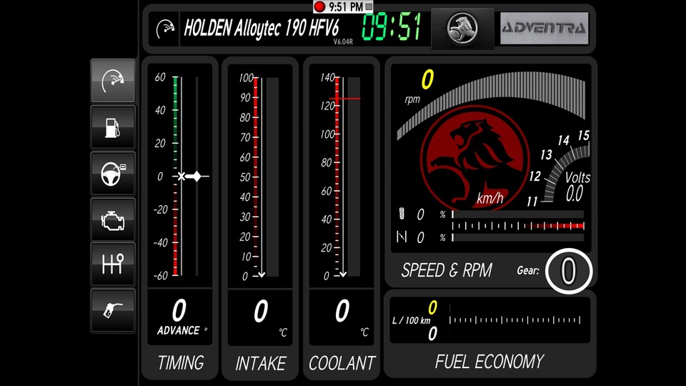The image size is (686, 386).
Task: Click the upper percent bar icon at left of 0 %
Action: 401,214
